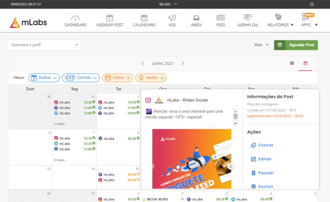Open the Calendário icon in navigation
This screenshot has height=202, width=330.
point(144,18)
